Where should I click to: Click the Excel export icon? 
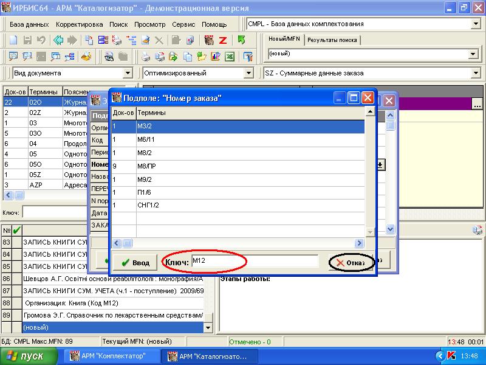(230, 57)
